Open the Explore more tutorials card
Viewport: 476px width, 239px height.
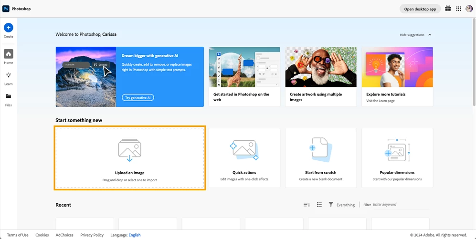(x=397, y=77)
